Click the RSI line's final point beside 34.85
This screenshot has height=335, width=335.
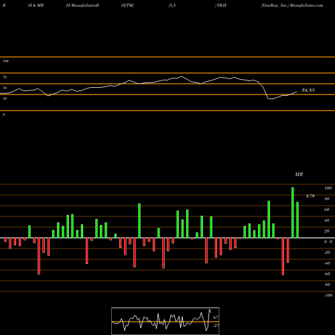[x=297, y=91]
